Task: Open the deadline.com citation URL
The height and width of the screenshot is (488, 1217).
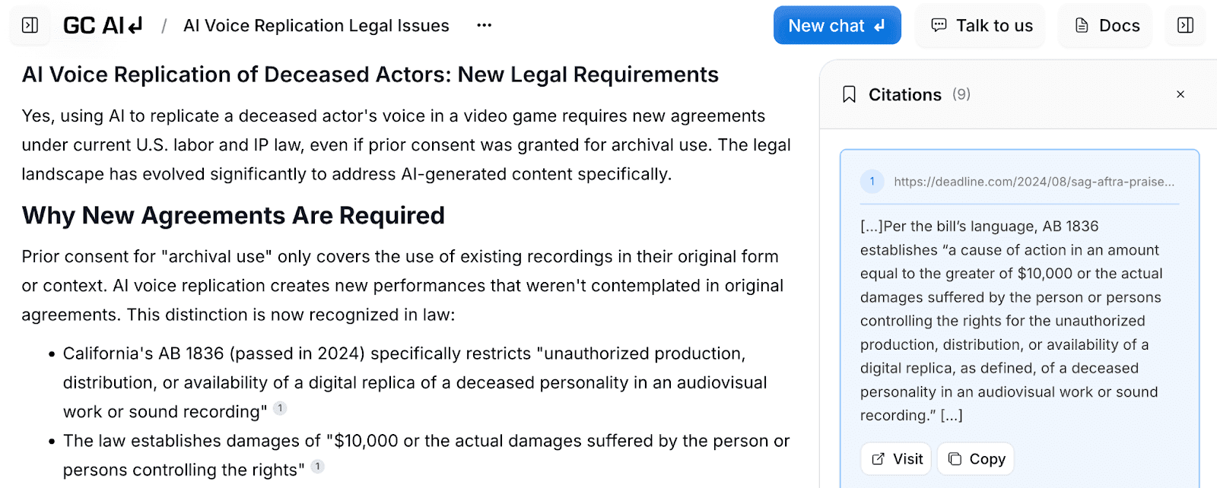Action: tap(1034, 182)
